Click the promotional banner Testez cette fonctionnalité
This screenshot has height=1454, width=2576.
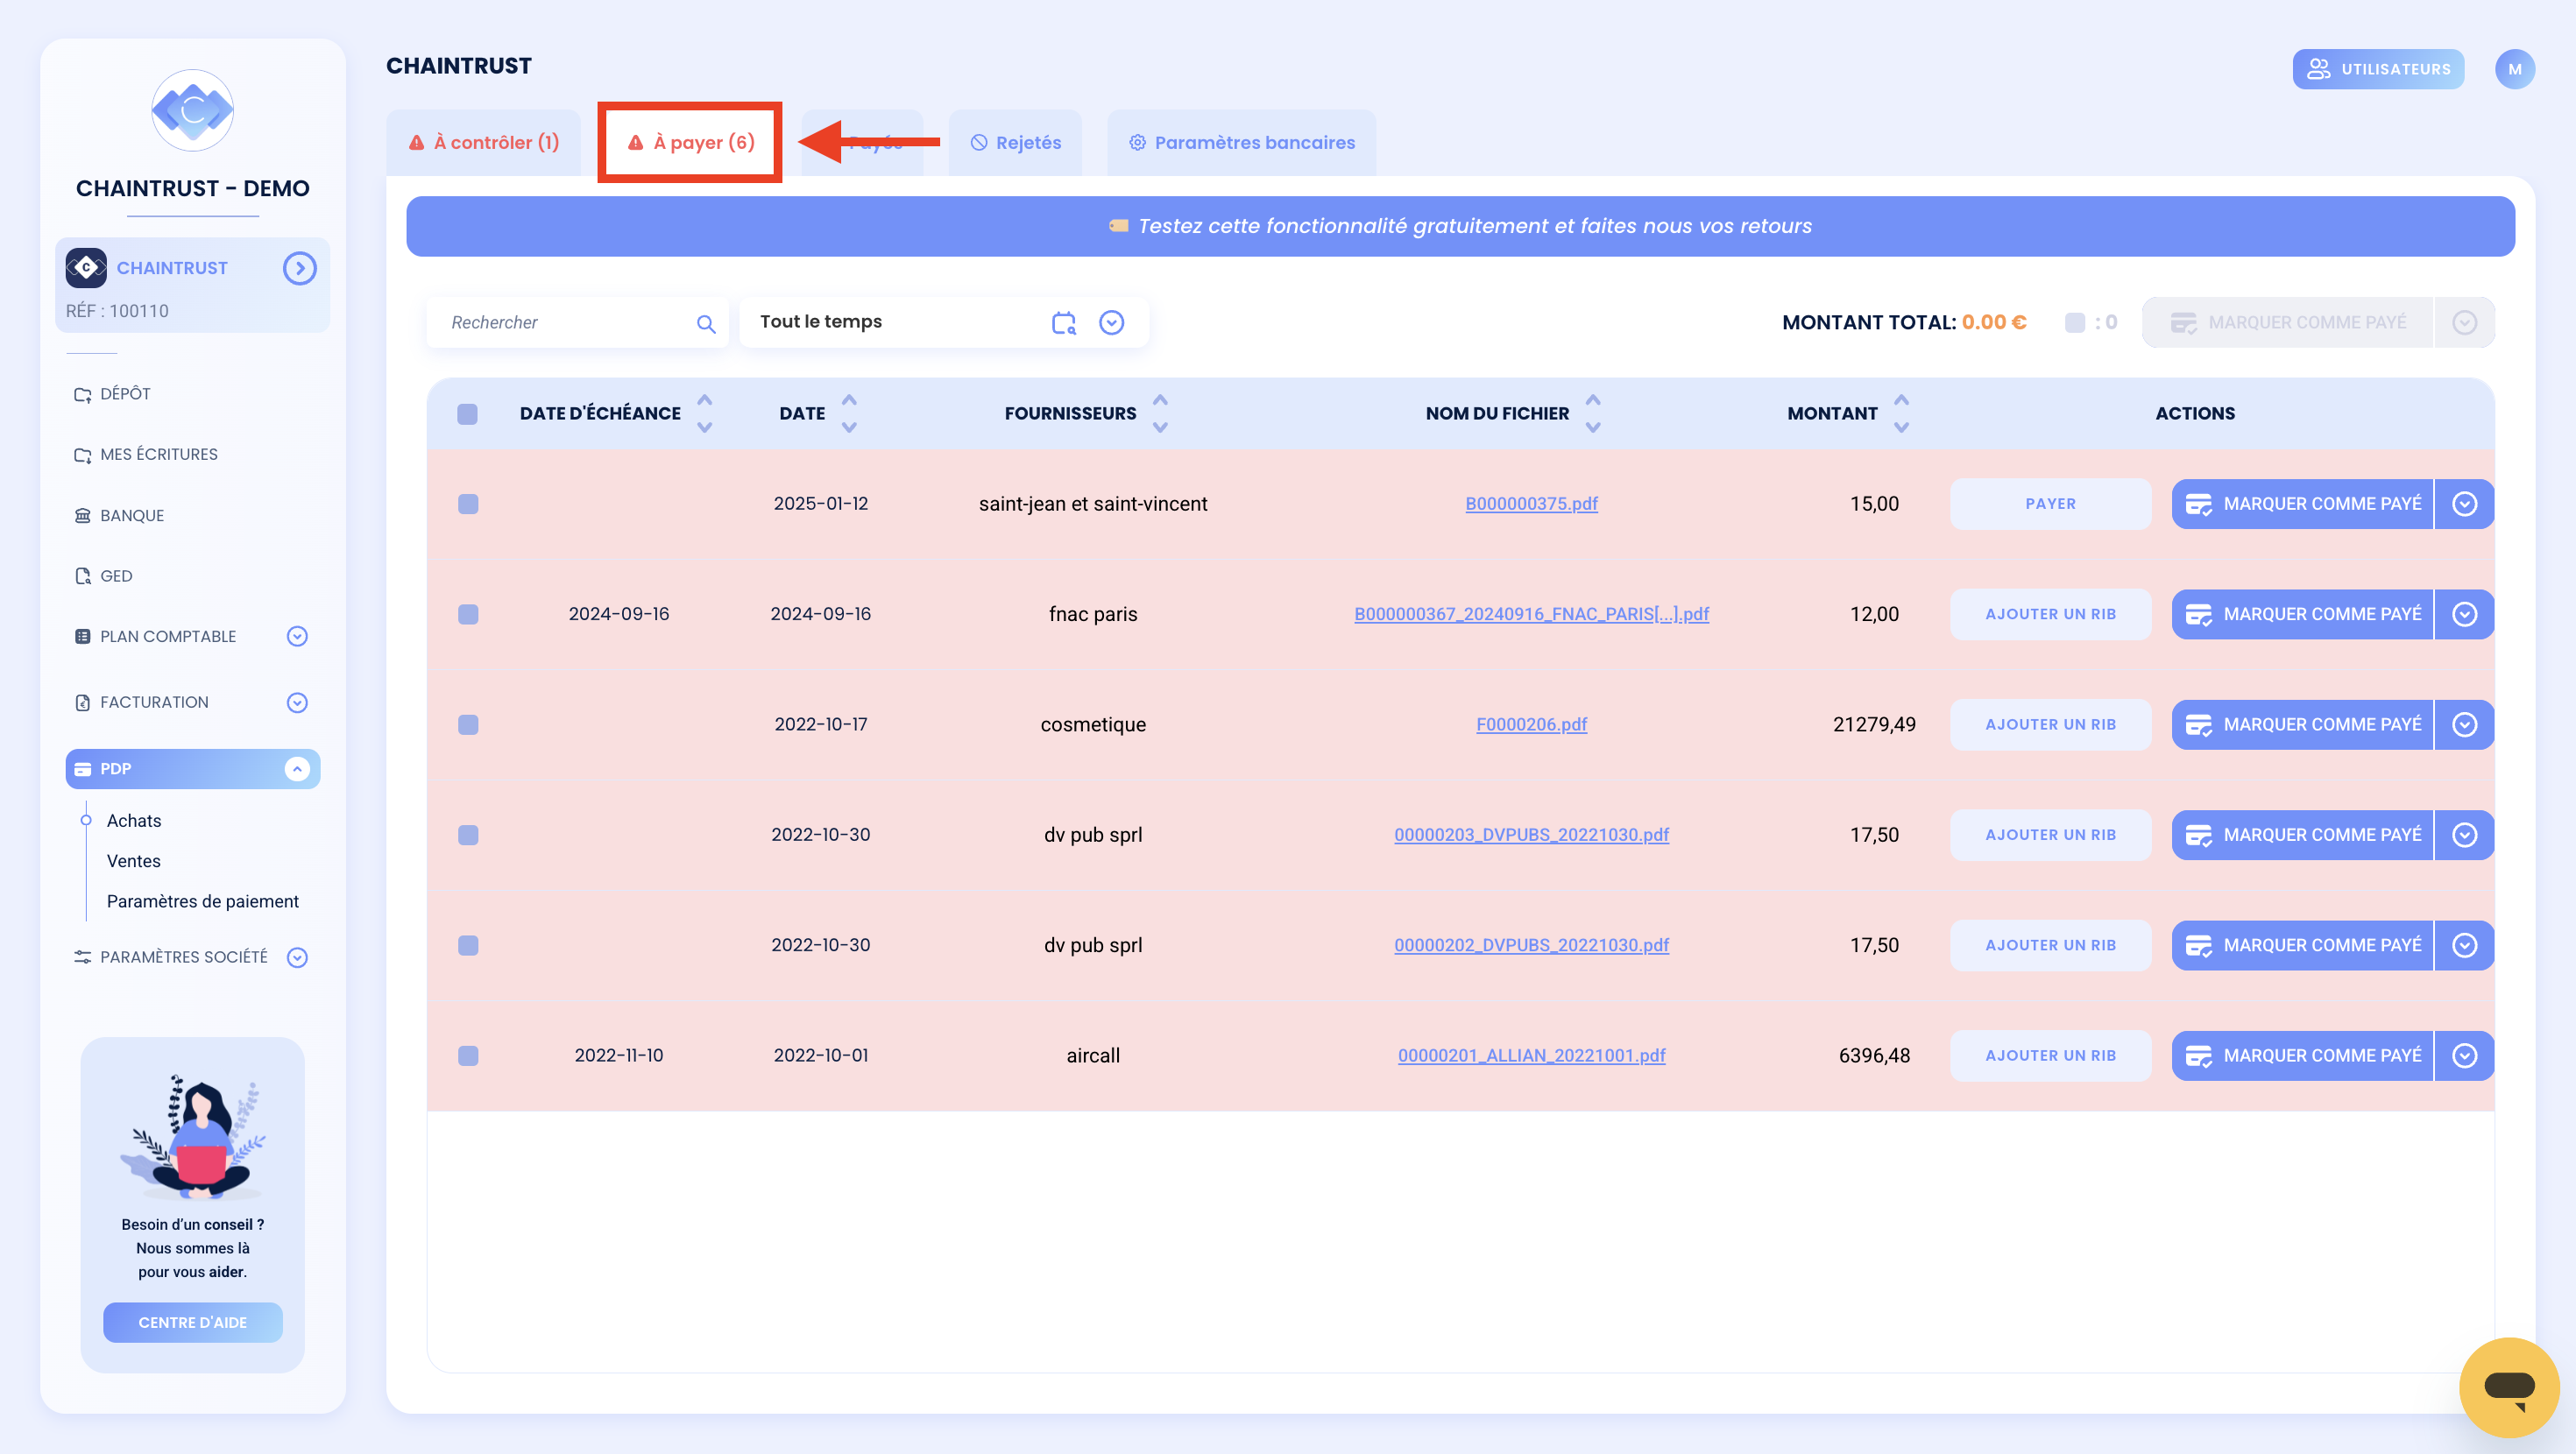(x=1460, y=226)
